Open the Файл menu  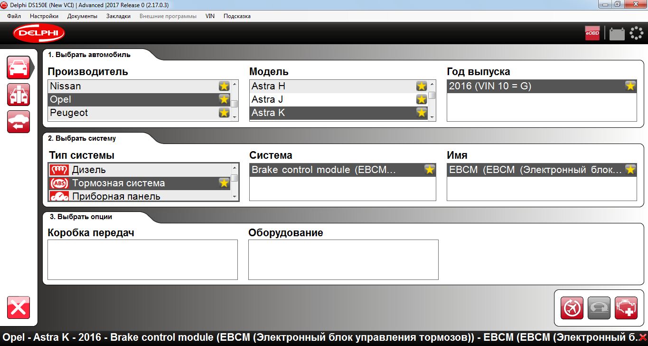point(14,16)
